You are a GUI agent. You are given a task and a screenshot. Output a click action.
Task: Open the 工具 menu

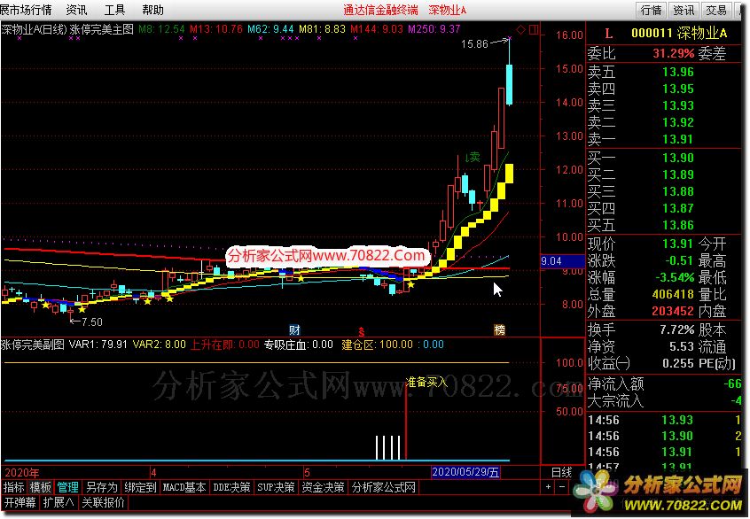coord(114,10)
